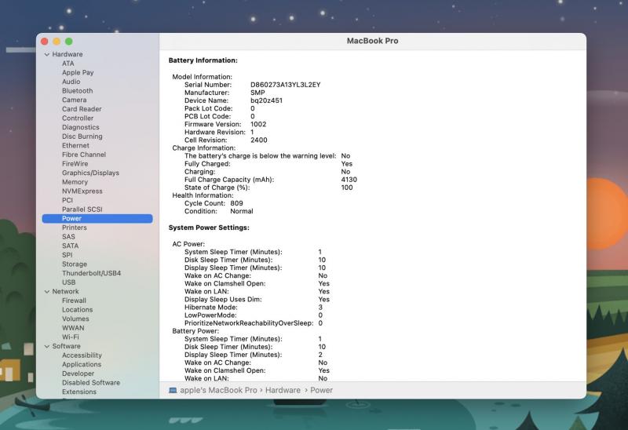Click the Cycle Count value 809

(x=236, y=203)
